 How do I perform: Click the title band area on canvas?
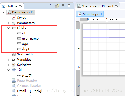tap(104, 33)
